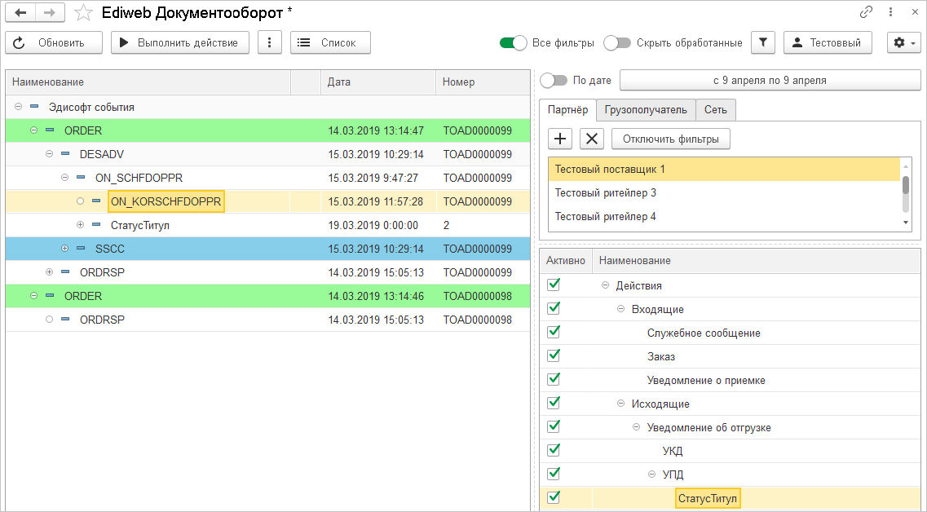Add partner filter with plus button
This screenshot has height=512, width=927.
pyautogui.click(x=560, y=139)
